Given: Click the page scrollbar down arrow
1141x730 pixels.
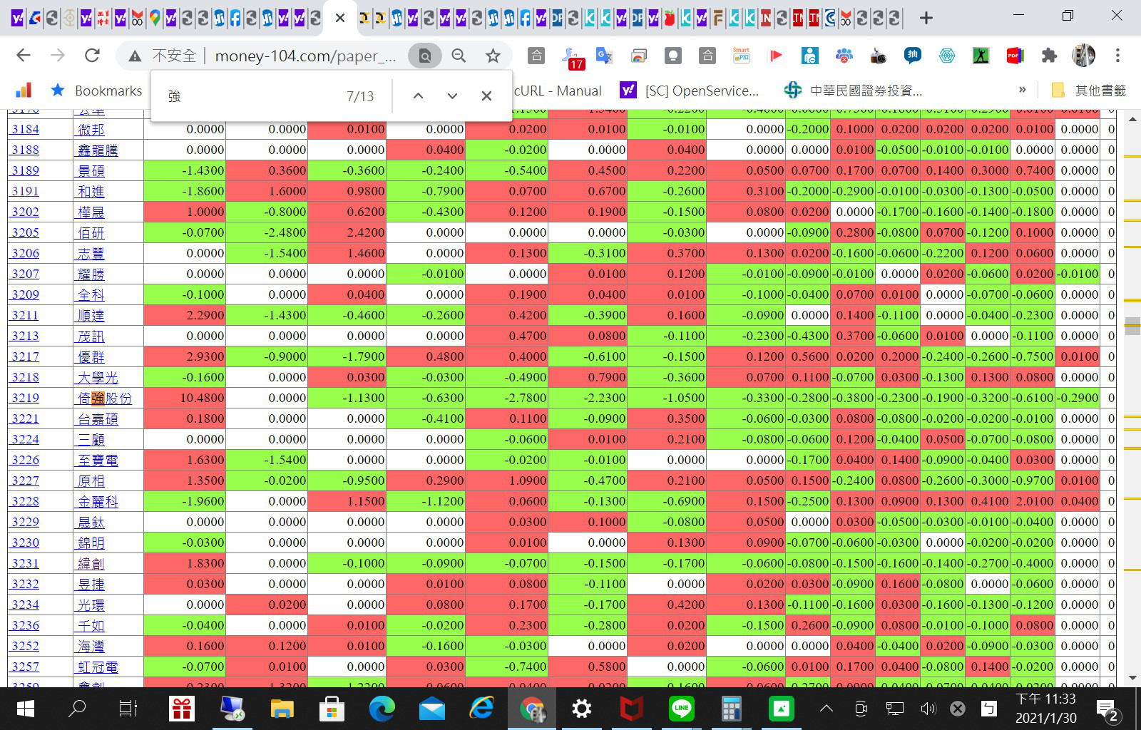Looking at the screenshot, I should click(x=1132, y=678).
